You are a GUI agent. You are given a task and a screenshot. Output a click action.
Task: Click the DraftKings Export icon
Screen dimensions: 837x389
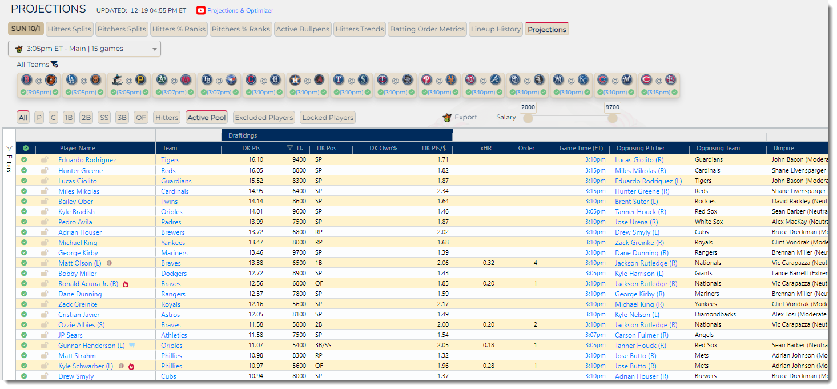[447, 118]
